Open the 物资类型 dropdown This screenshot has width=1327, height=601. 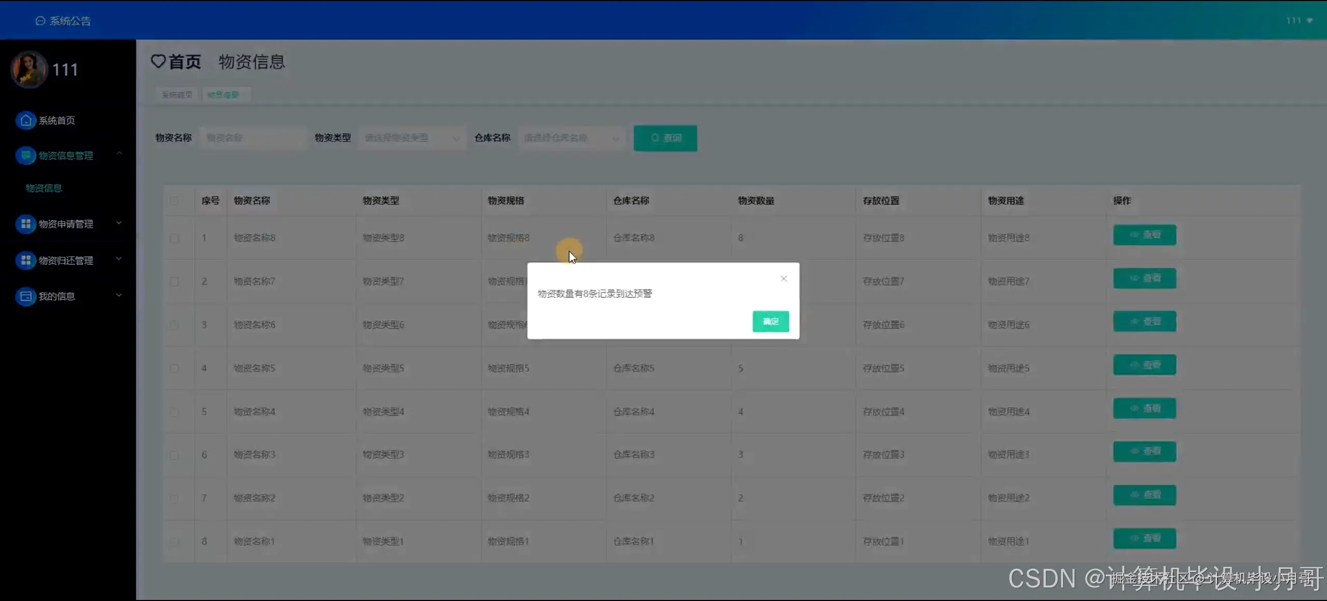pos(411,138)
